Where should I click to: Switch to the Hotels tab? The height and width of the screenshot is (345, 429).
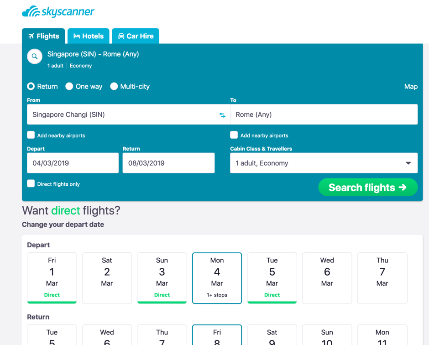(x=89, y=36)
